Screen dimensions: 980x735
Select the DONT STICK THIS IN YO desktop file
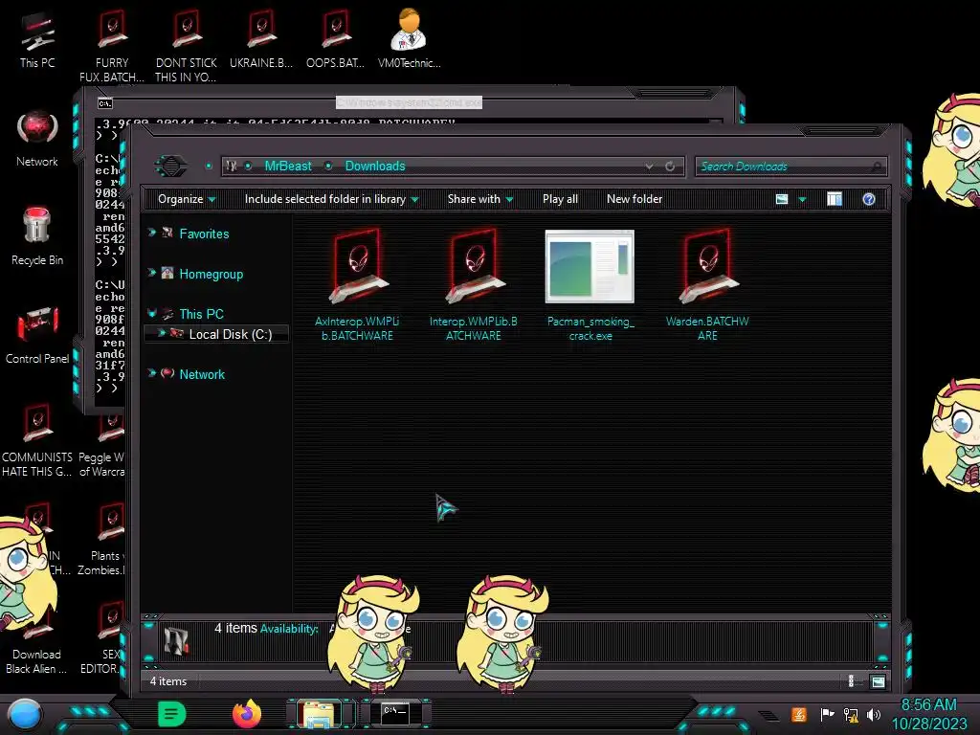point(187,46)
